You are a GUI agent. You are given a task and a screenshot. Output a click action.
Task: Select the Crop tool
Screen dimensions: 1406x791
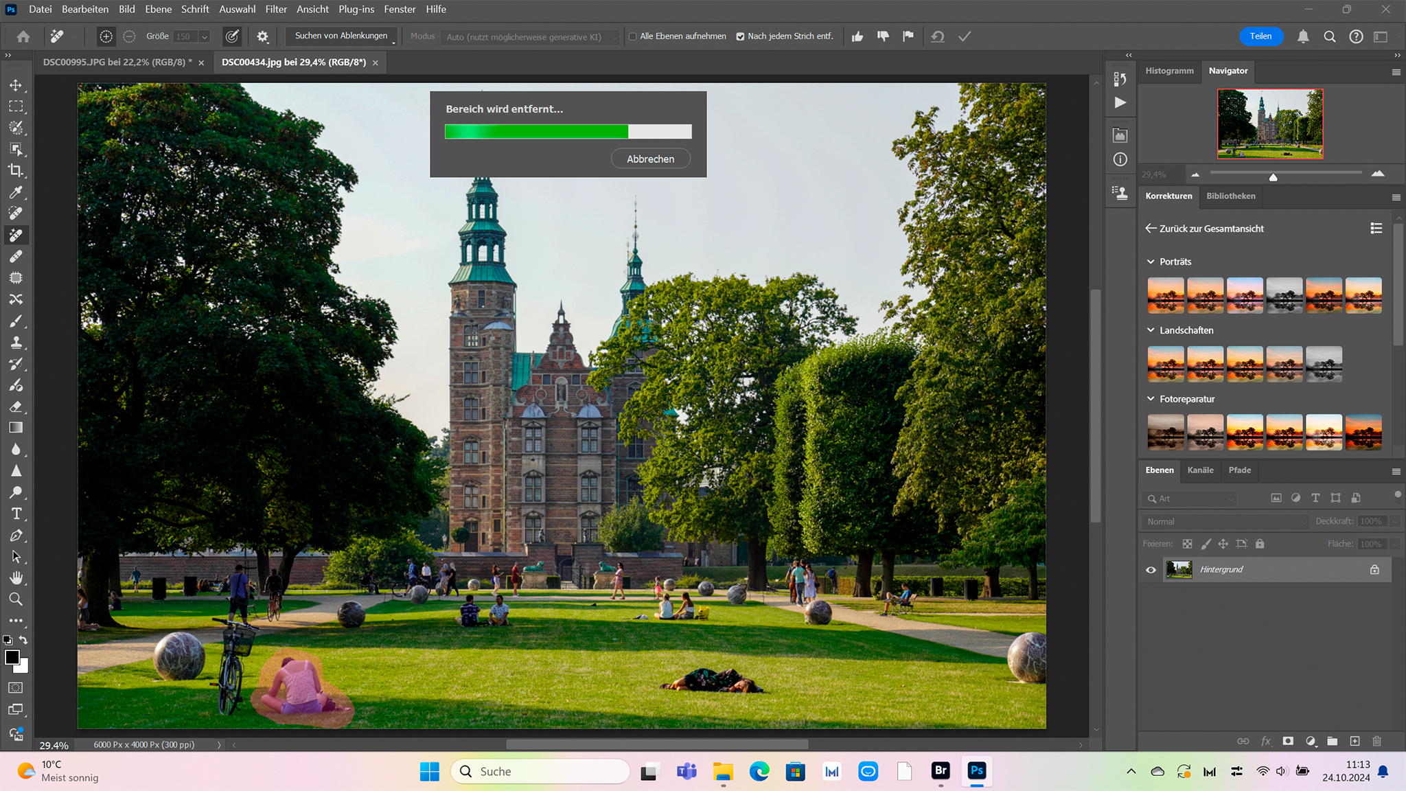pos(16,170)
